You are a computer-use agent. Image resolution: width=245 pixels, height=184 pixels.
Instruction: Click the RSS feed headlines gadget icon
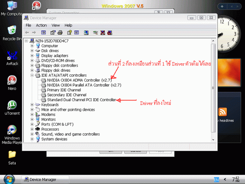tap(223, 112)
